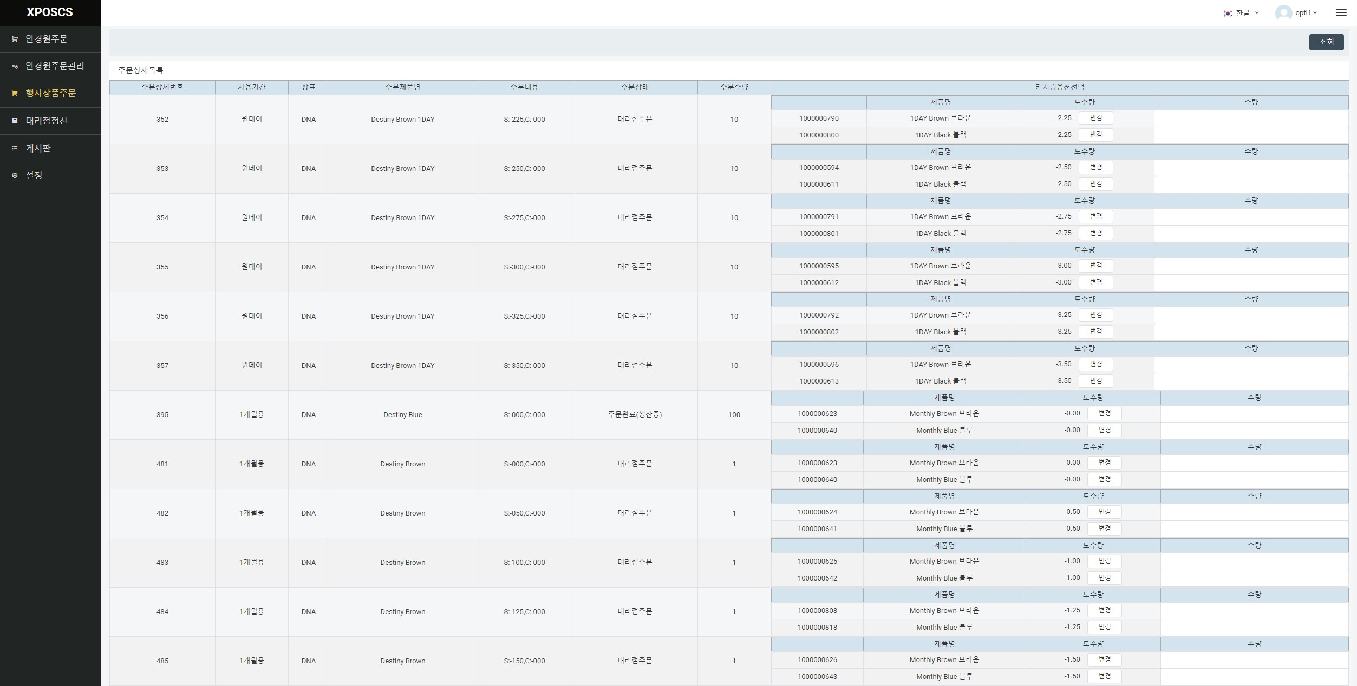Click the yellow cart icon beside 행사상품주문
1357x686 pixels.
(x=15, y=93)
